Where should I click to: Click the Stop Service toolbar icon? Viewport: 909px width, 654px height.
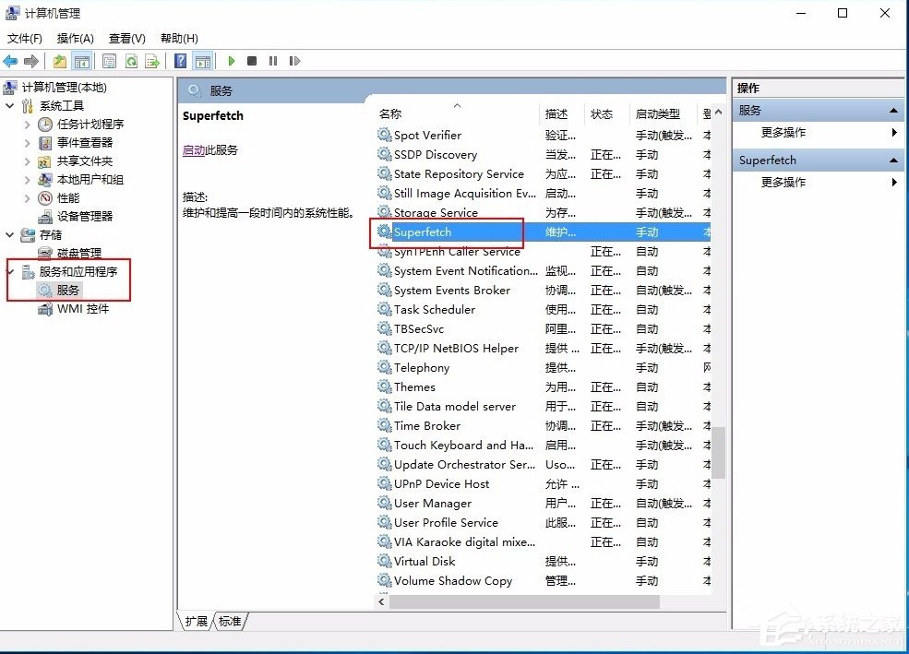coord(251,61)
